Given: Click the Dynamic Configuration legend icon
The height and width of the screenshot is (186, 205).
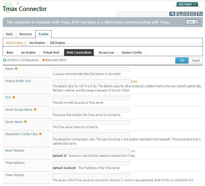Looking at the screenshot, I should coord(4,60).
